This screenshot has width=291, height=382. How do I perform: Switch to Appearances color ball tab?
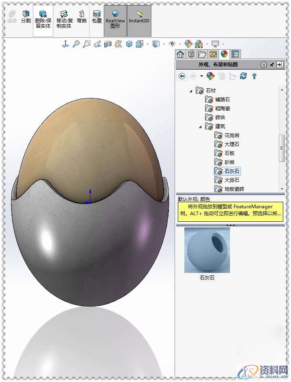[x=224, y=54]
